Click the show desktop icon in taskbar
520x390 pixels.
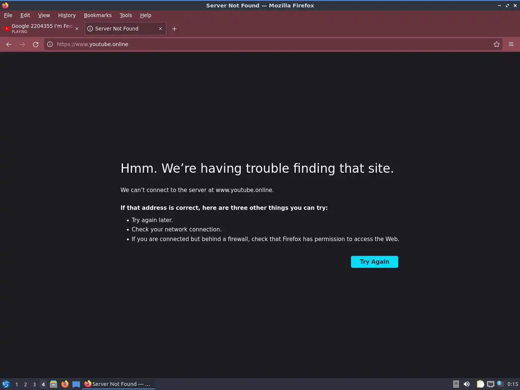point(76,384)
